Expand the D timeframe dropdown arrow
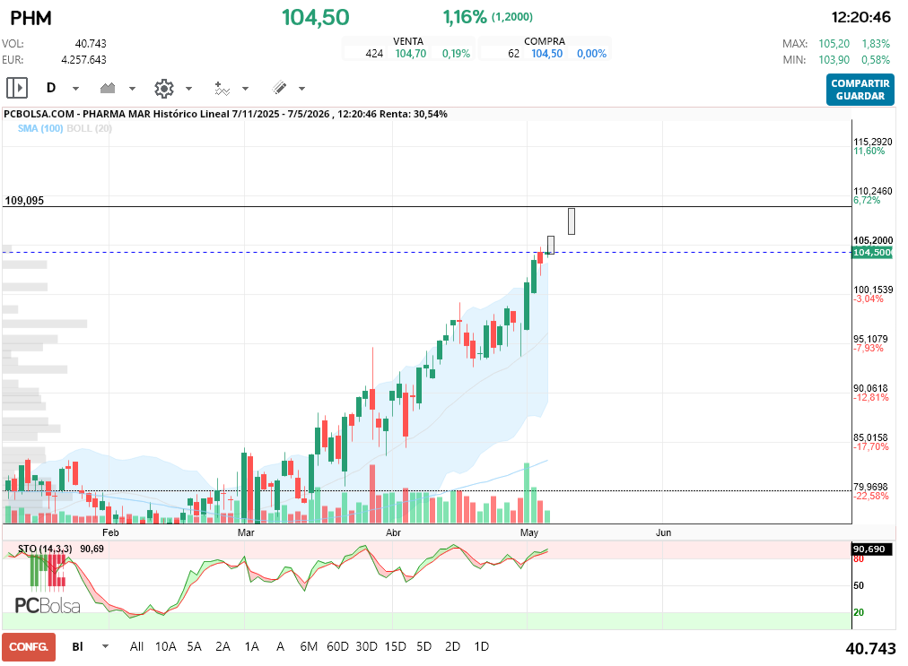 (x=75, y=89)
